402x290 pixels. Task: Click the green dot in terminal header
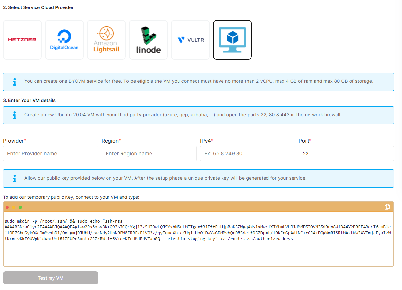(20, 207)
